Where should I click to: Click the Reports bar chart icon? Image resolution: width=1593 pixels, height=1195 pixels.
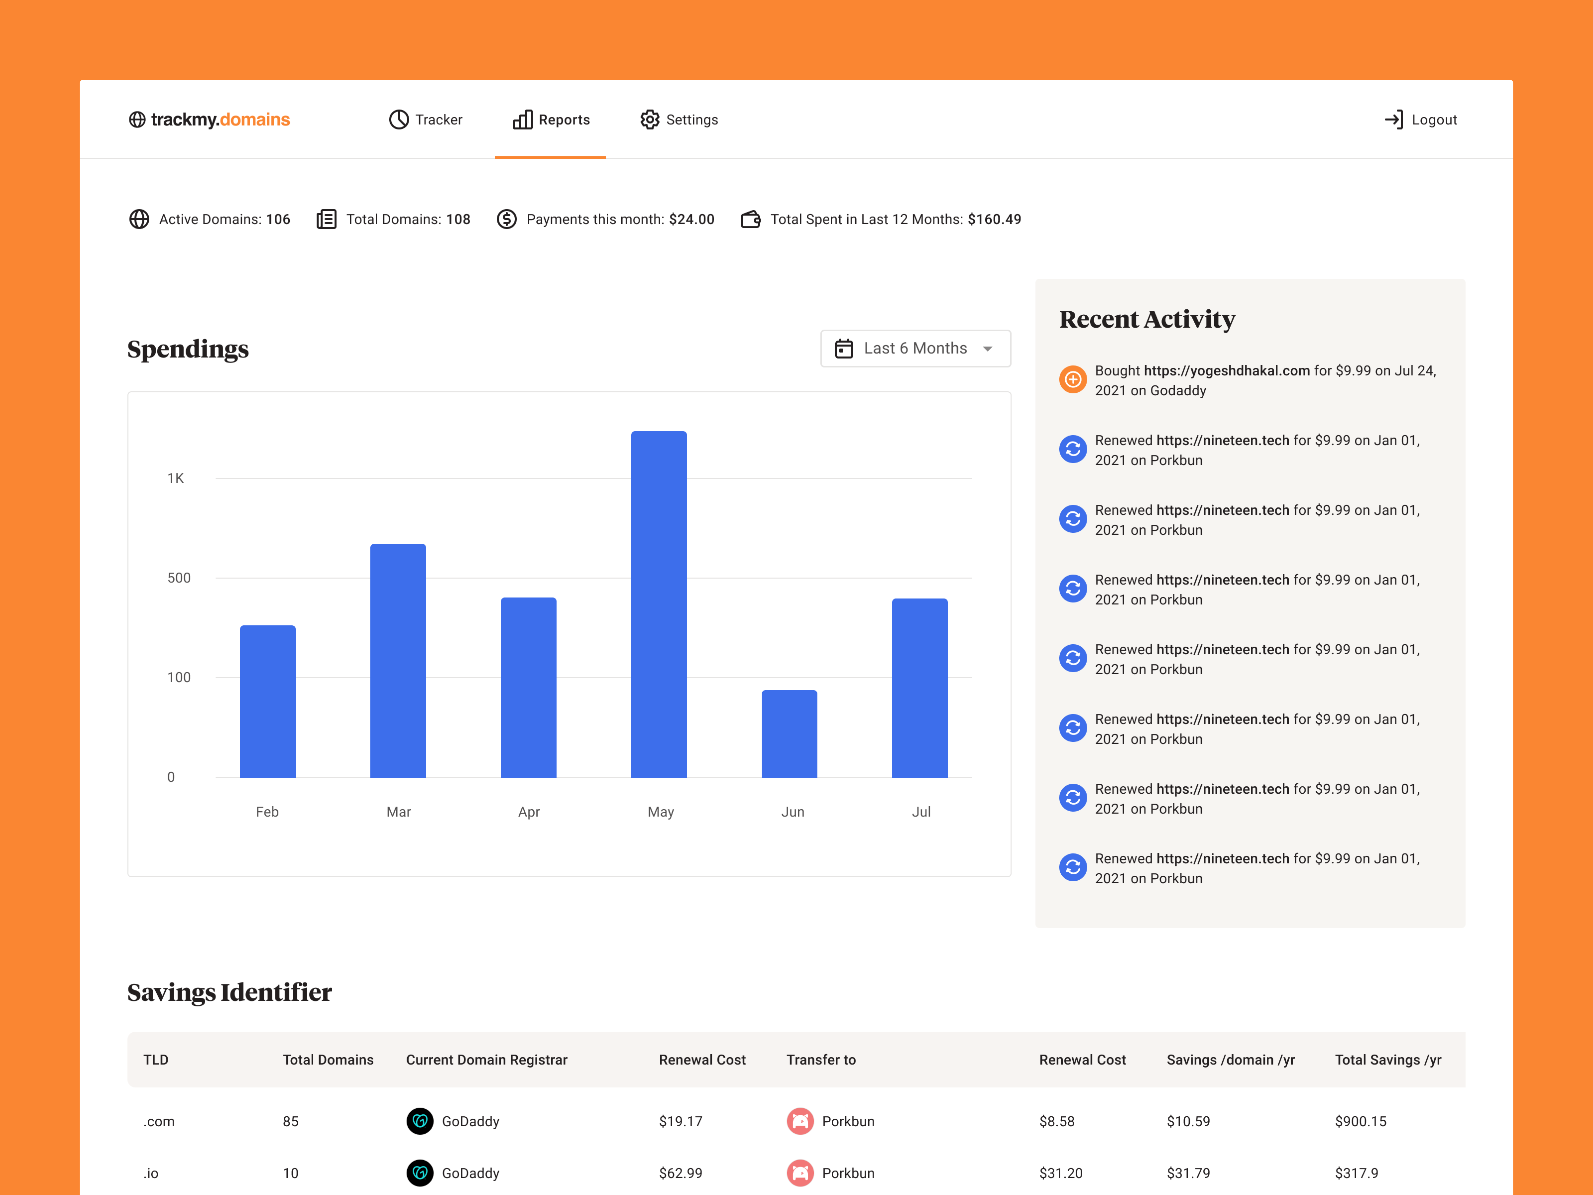[523, 119]
